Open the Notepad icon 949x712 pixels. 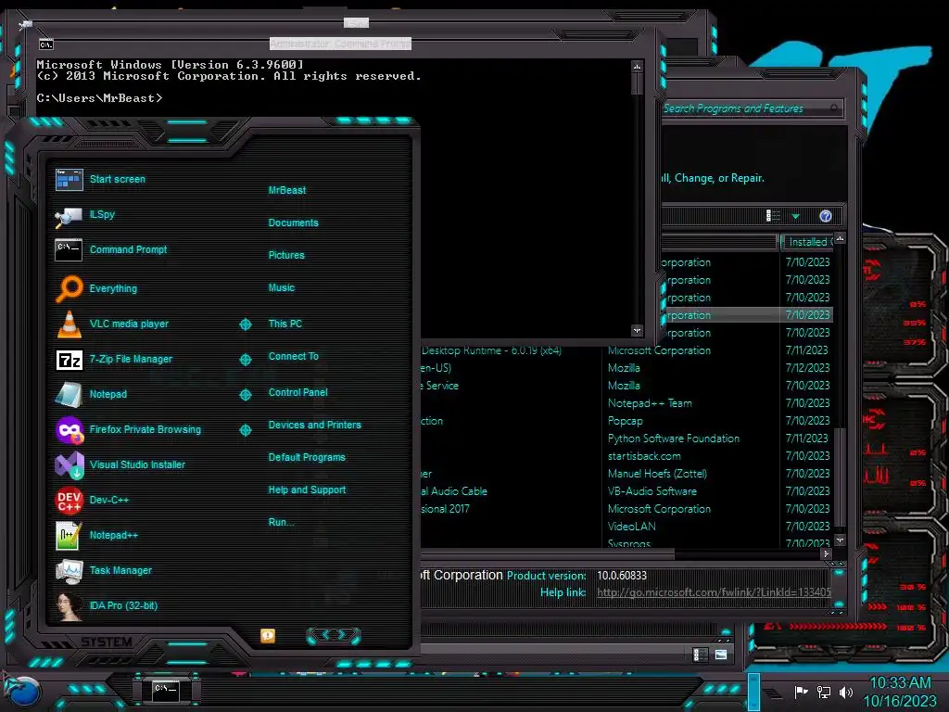pyautogui.click(x=69, y=394)
